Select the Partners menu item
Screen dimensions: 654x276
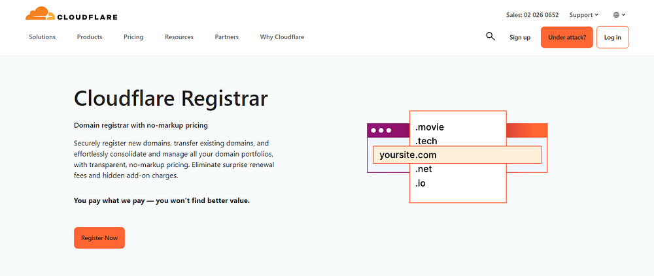[227, 37]
